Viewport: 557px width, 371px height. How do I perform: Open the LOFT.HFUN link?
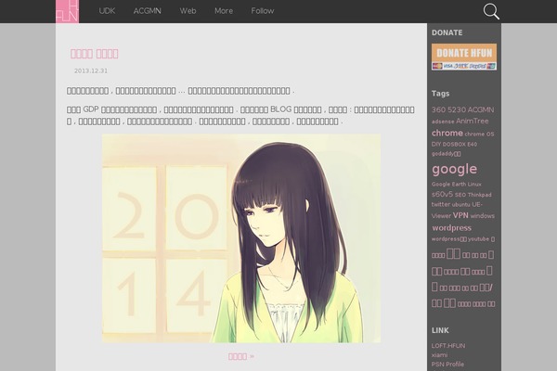point(448,346)
